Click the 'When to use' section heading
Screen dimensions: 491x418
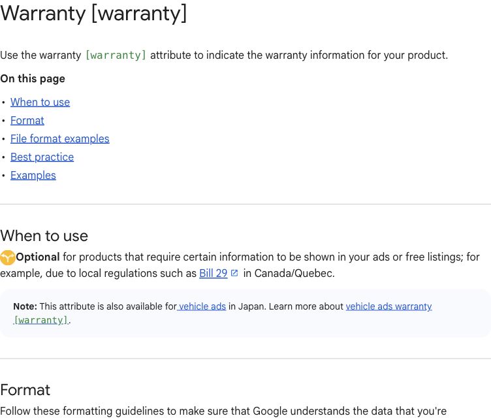coord(44,236)
